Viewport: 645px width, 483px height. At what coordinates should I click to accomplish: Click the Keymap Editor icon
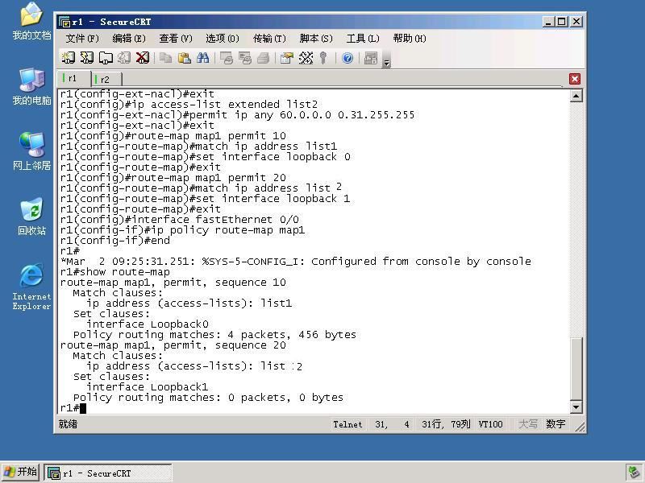(306, 58)
